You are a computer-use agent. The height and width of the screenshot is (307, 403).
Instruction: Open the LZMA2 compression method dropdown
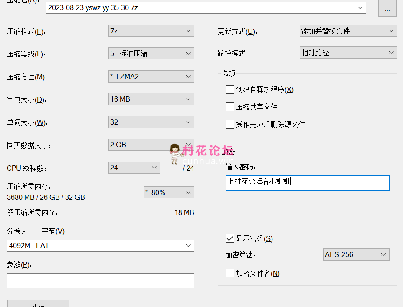(x=151, y=76)
